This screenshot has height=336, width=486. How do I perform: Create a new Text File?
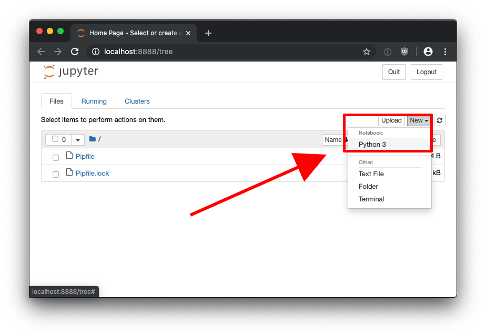tap(390, 174)
